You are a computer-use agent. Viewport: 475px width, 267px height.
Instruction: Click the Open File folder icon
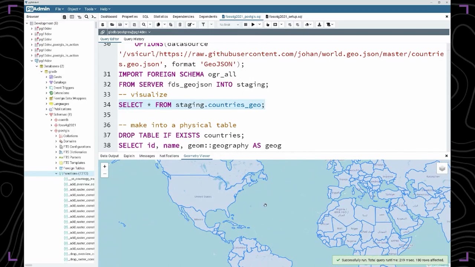112,24
